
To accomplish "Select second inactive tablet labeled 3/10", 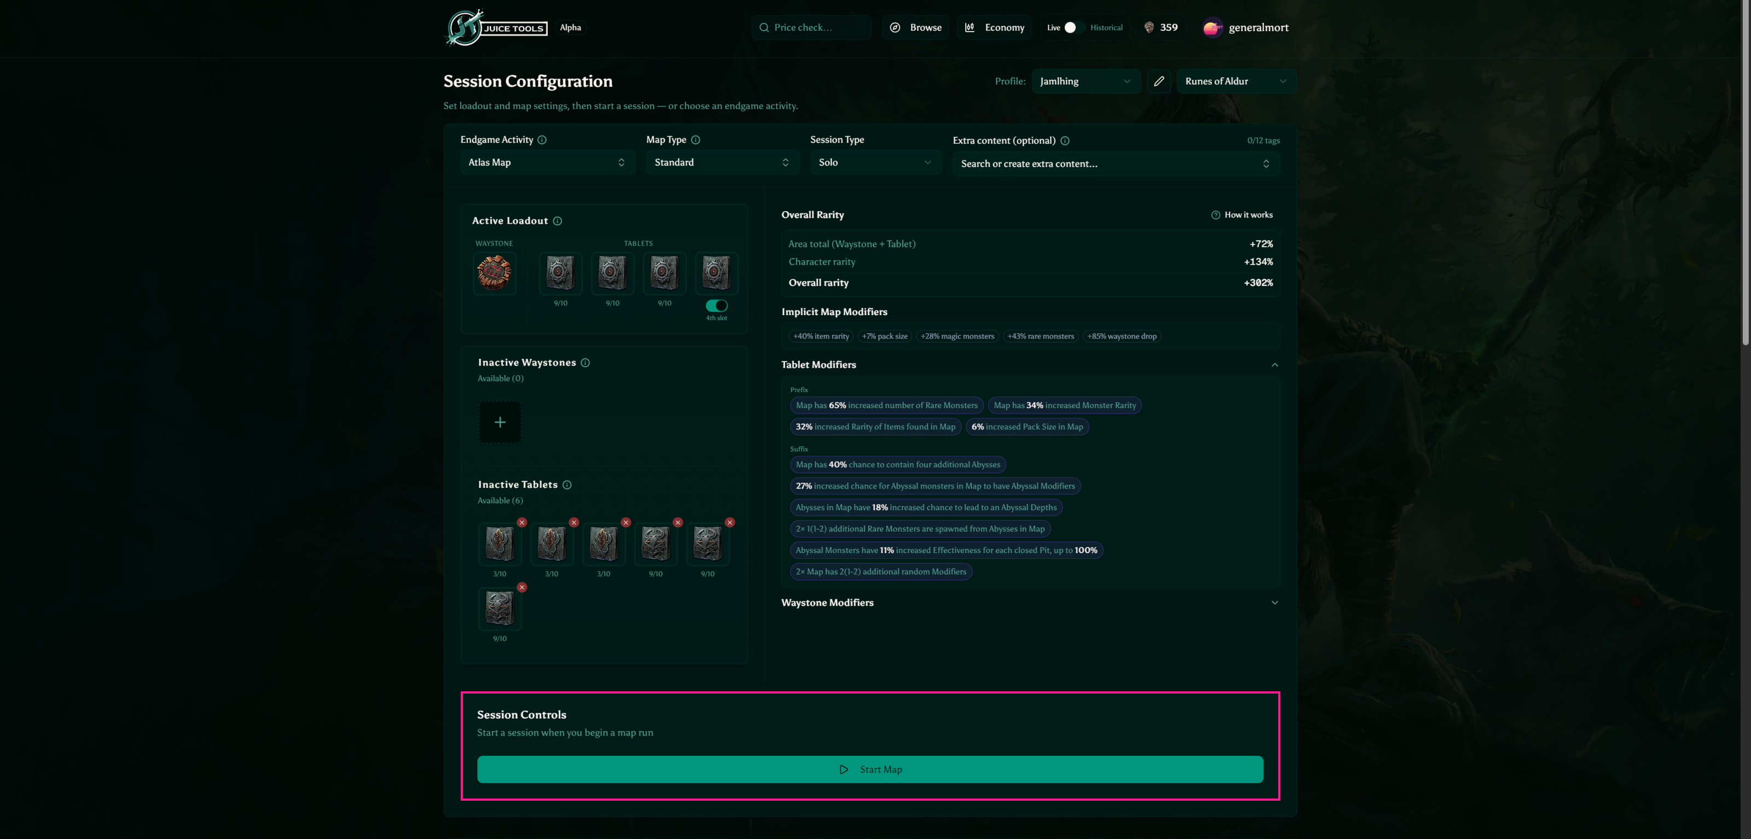I will click(x=551, y=544).
